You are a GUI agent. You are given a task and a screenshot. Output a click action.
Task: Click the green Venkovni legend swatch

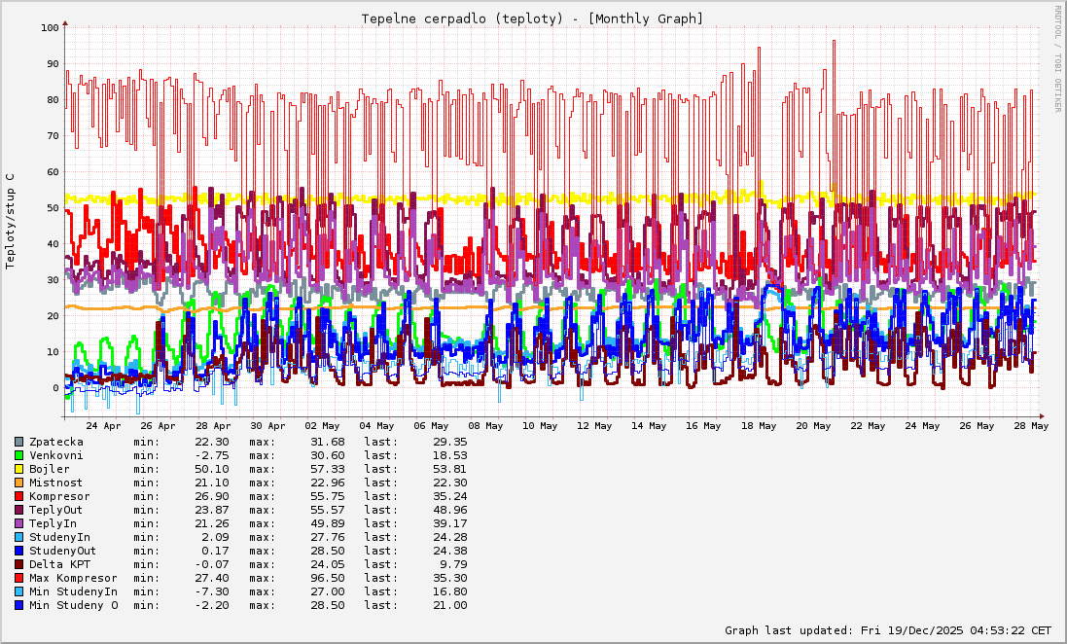18,455
